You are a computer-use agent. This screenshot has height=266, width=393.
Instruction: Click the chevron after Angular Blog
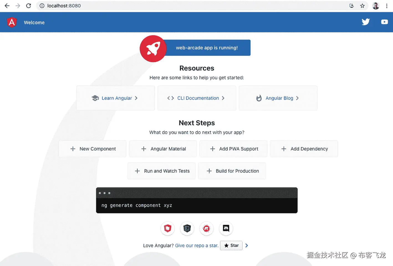click(297, 98)
